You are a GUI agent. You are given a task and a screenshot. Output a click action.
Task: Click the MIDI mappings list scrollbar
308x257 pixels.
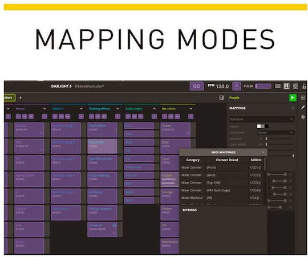coord(265,164)
